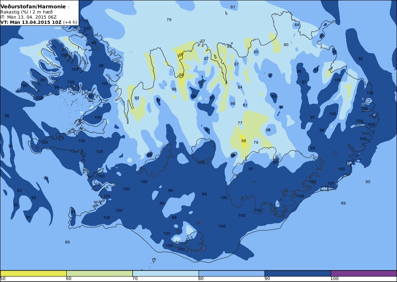Click the "82" humidity value on the map

(137, 98)
